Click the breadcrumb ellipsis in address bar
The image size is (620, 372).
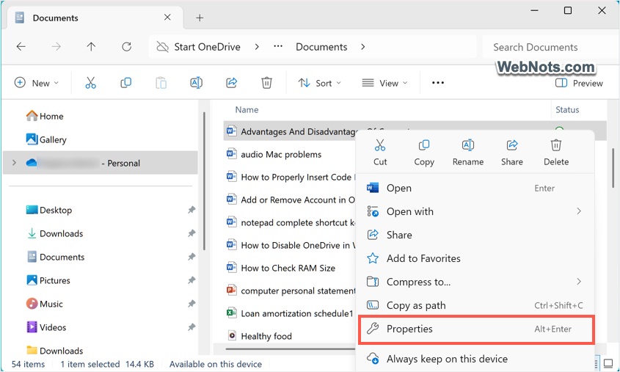(278, 47)
